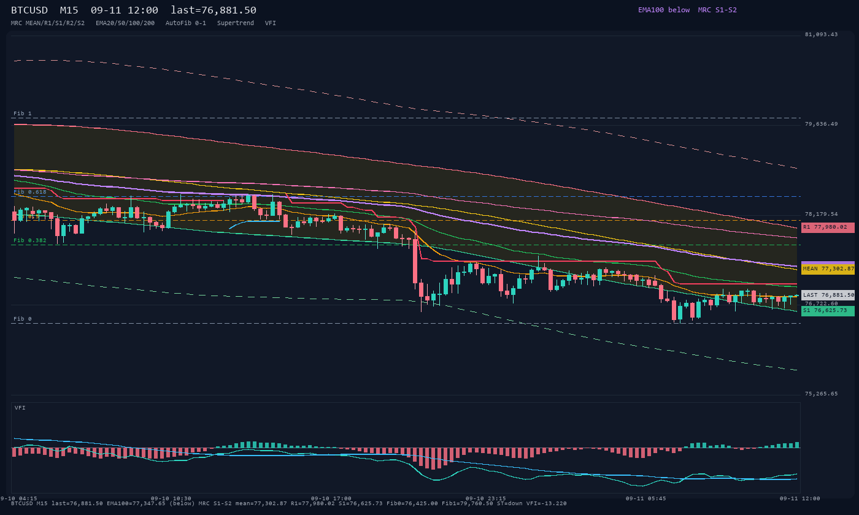Click the '09-10 23:15' time axis label
The image size is (859, 515).
[x=486, y=498]
